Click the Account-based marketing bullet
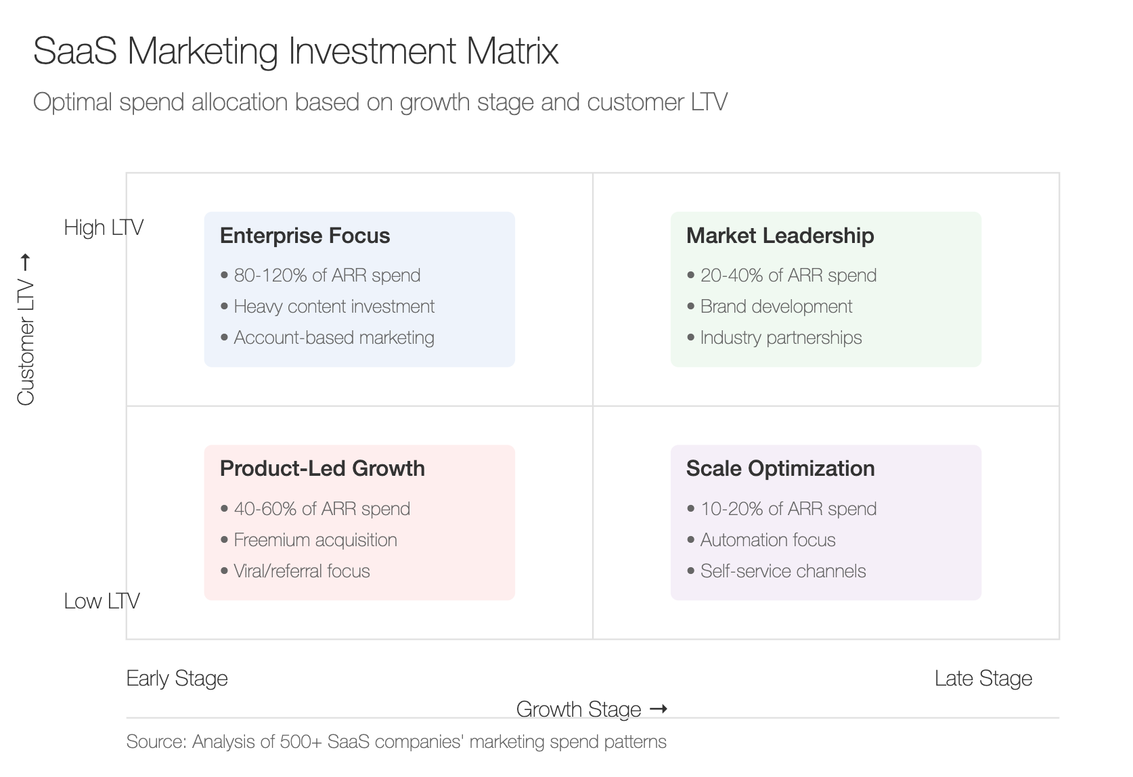1133x777 pixels. [327, 338]
